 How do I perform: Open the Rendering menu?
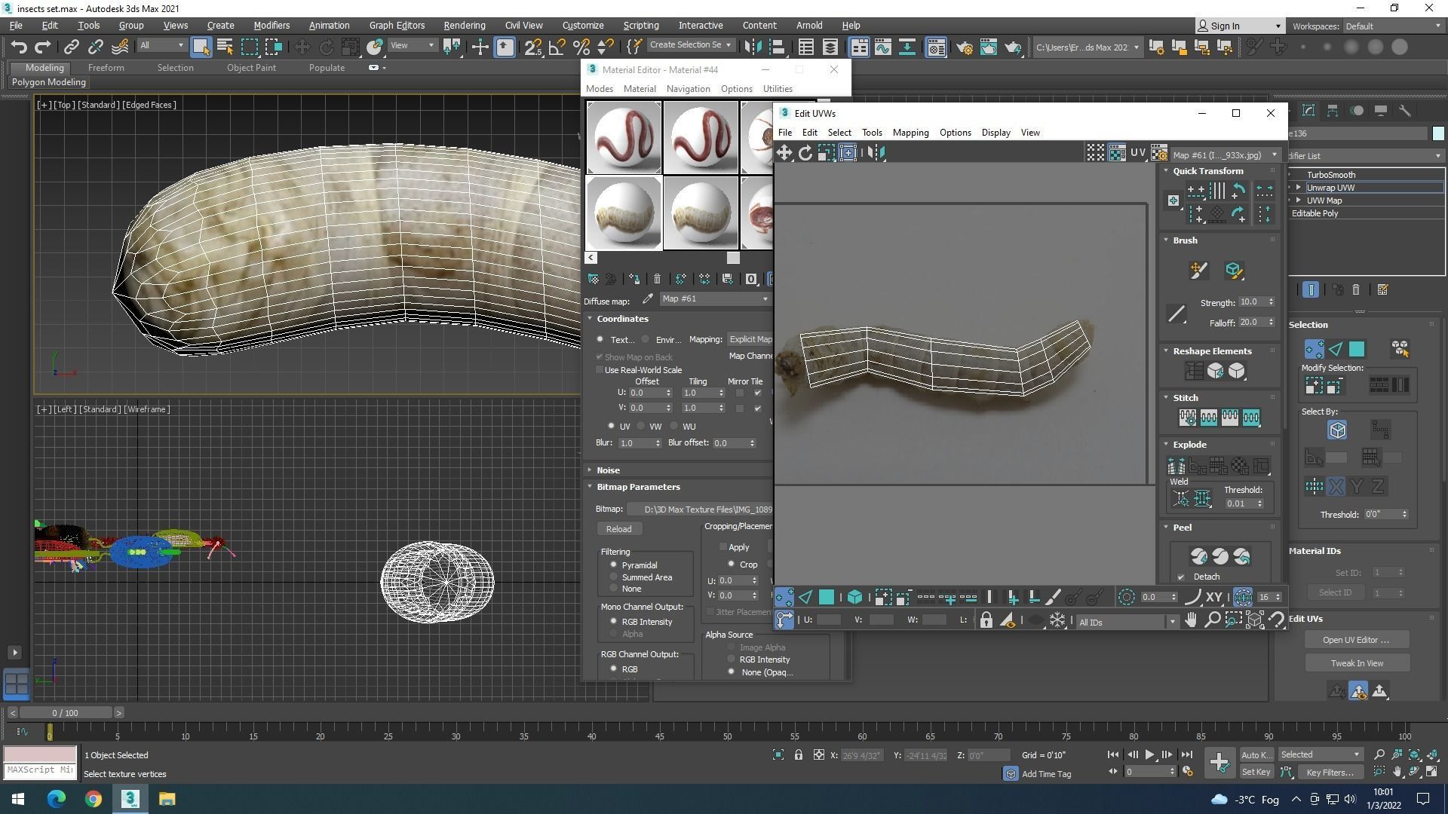464,26
